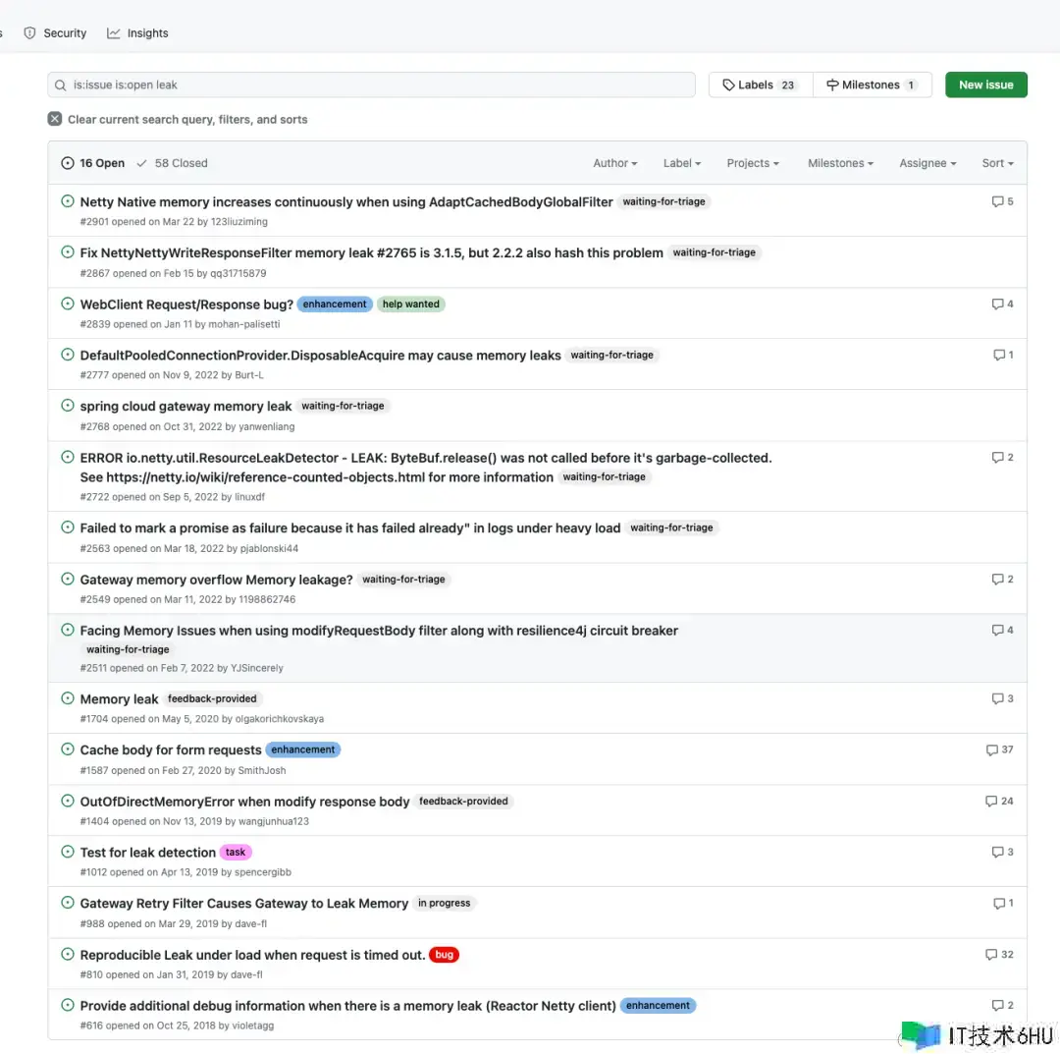Click comment icon on issue #2901
1060x1054 pixels.
point(997,201)
